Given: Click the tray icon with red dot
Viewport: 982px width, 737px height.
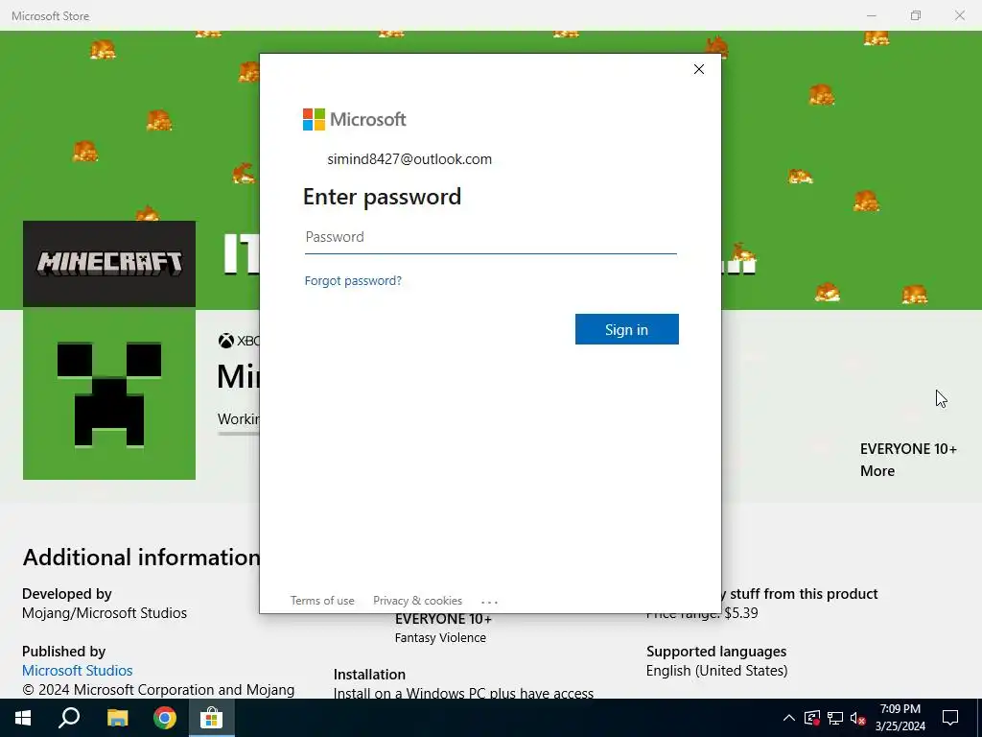Looking at the screenshot, I should point(812,718).
